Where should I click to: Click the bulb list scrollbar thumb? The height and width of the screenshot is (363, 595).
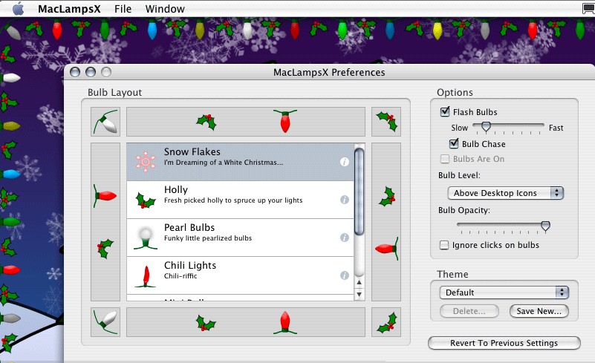(x=359, y=192)
